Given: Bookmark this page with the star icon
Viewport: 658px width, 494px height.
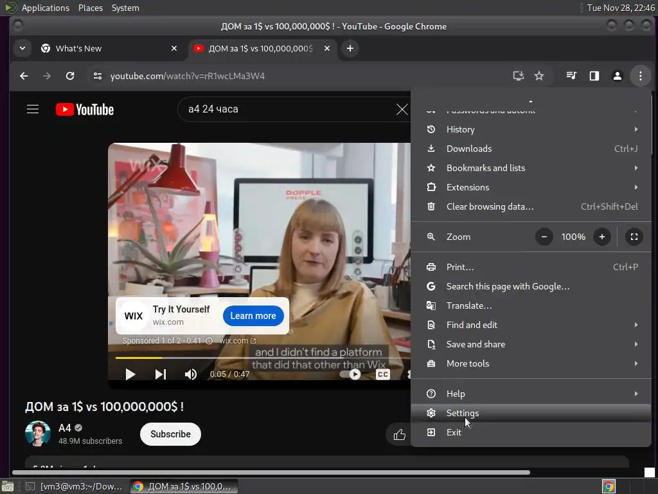Looking at the screenshot, I should point(539,76).
